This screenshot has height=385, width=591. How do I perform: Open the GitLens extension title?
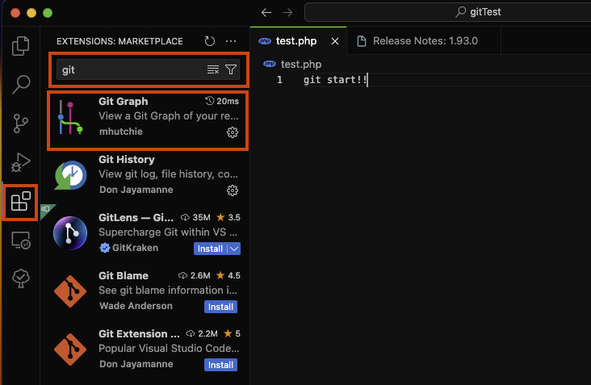tap(136, 217)
